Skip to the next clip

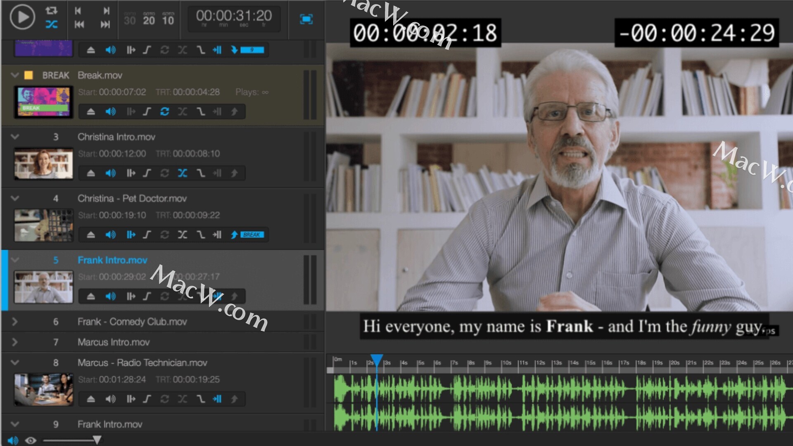click(x=105, y=24)
